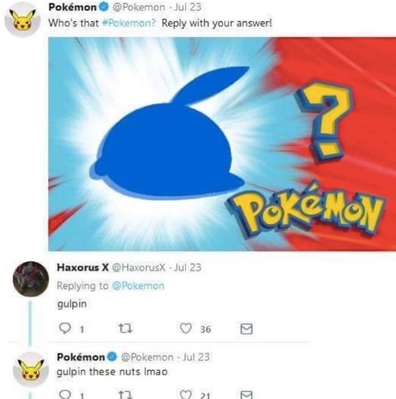Like the gulpin reply with 36 likes
Screen dimensions: 396x399
coord(186,328)
